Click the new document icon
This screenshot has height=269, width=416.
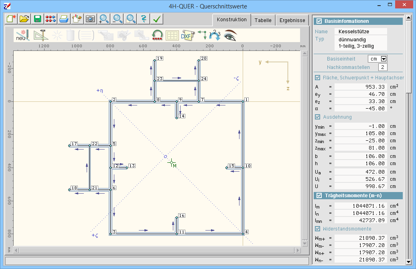point(11,18)
